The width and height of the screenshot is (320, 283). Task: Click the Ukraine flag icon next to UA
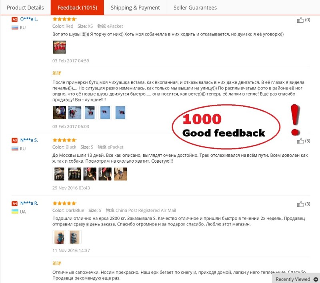pyautogui.click(x=15, y=211)
